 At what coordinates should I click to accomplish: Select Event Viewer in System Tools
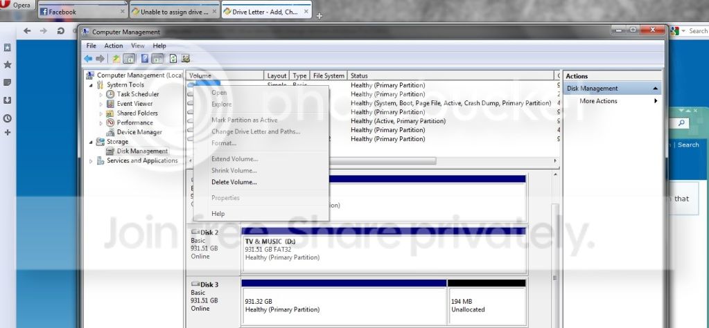tap(134, 104)
